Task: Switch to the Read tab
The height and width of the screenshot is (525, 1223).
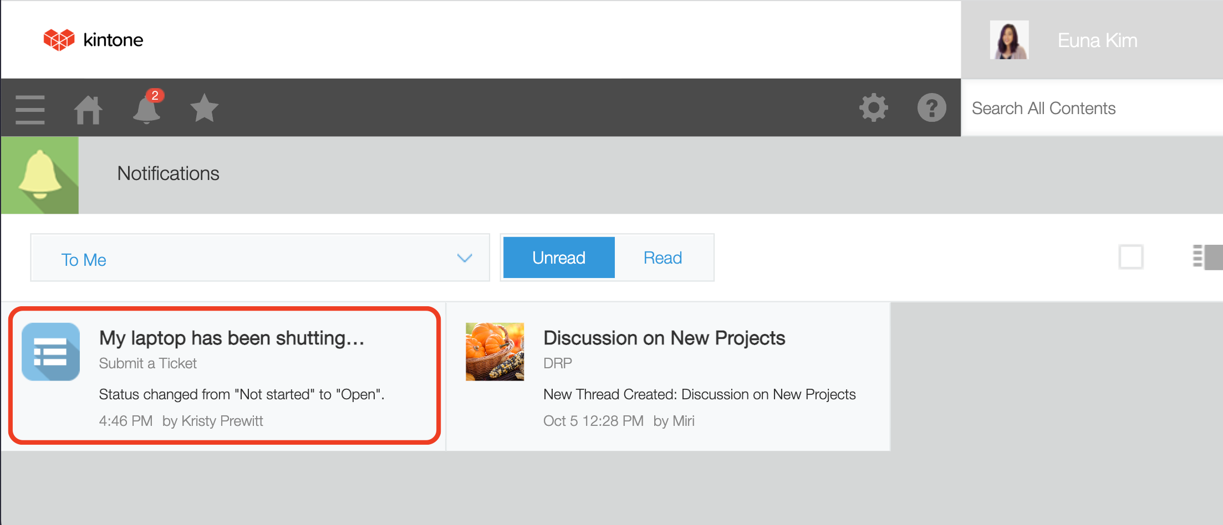Action: click(663, 258)
